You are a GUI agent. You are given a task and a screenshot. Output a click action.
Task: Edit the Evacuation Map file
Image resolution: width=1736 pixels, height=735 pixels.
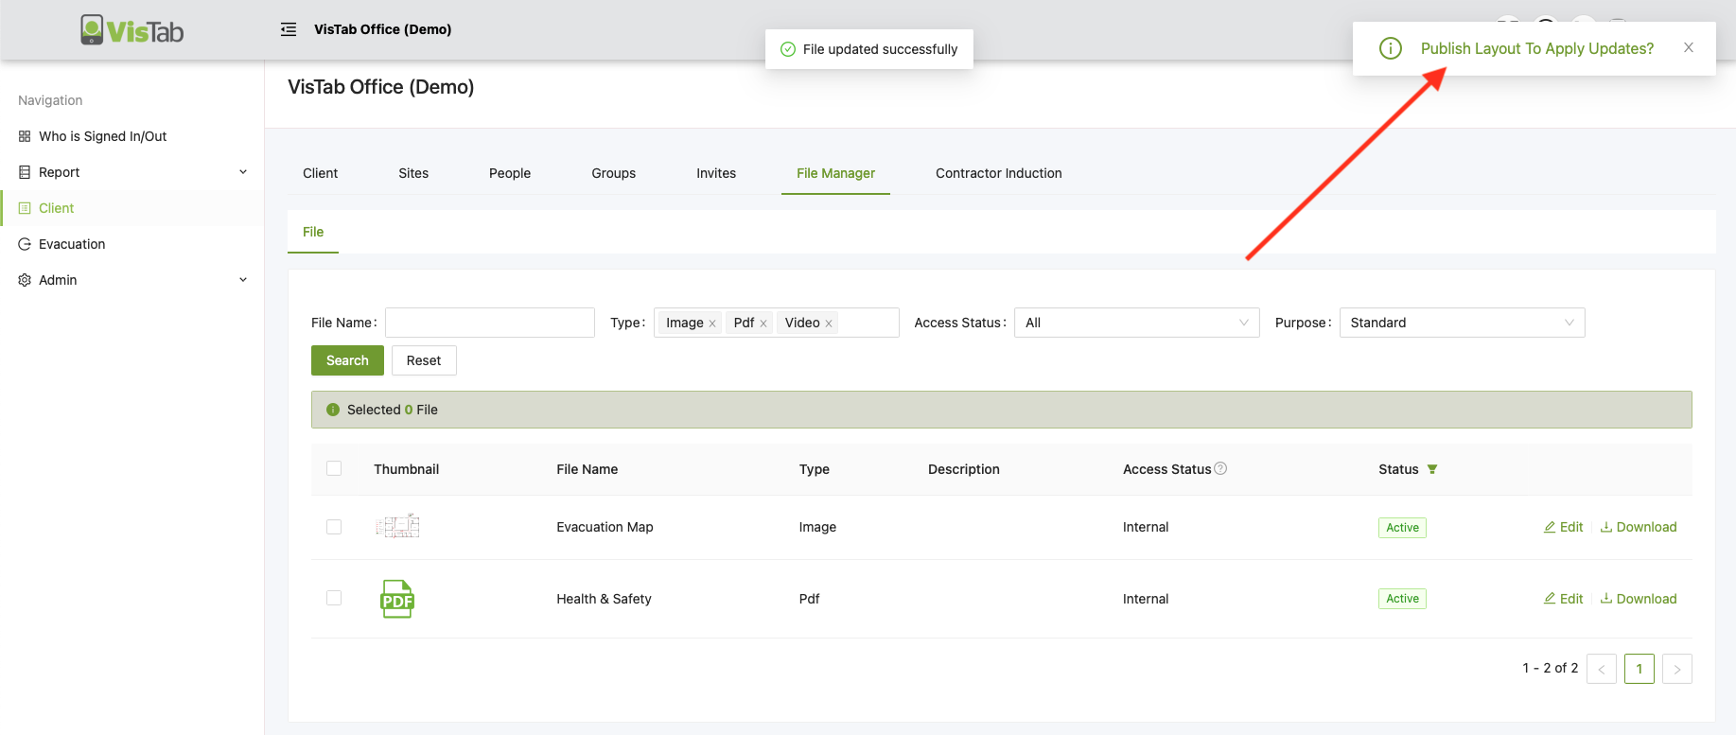(x=1564, y=527)
